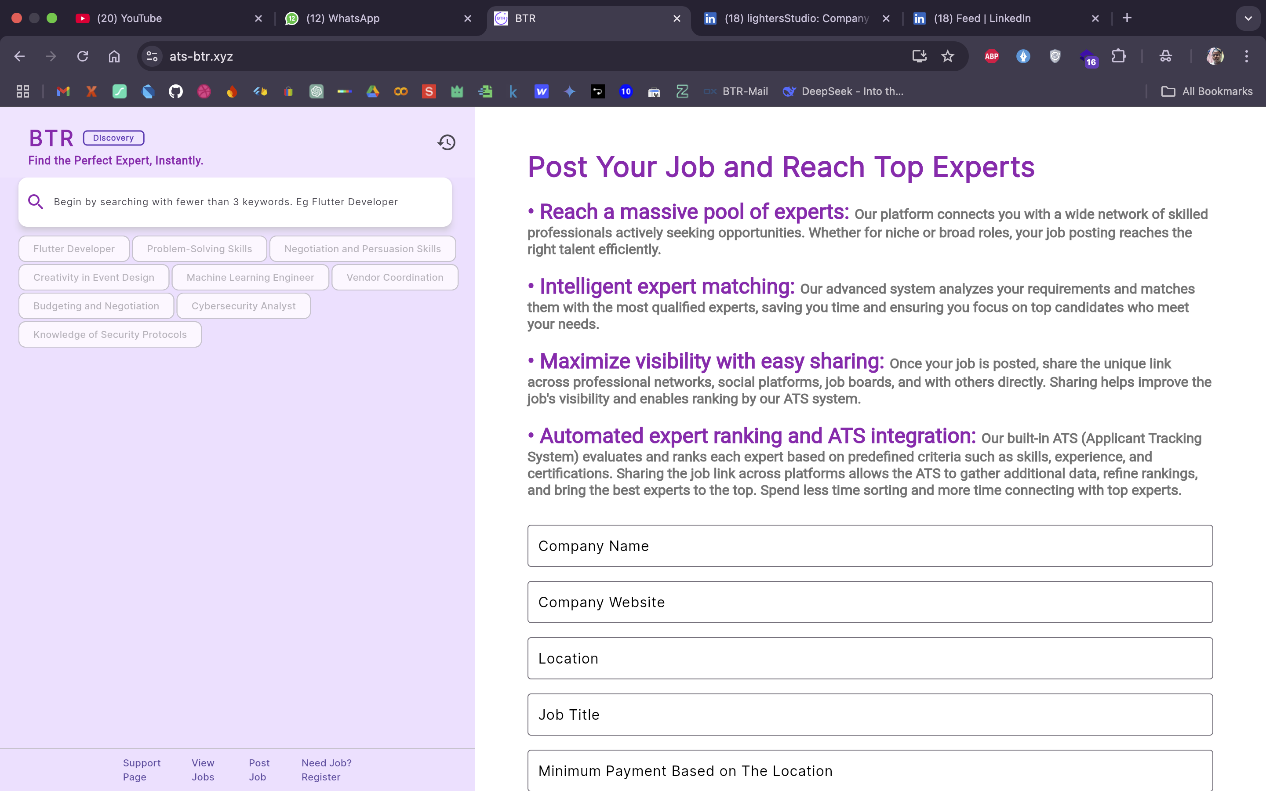The image size is (1266, 791).
Task: Open the Chrome three-dot menu
Action: [1247, 57]
